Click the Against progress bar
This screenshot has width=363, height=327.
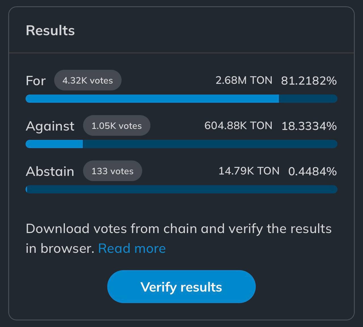[181, 144]
